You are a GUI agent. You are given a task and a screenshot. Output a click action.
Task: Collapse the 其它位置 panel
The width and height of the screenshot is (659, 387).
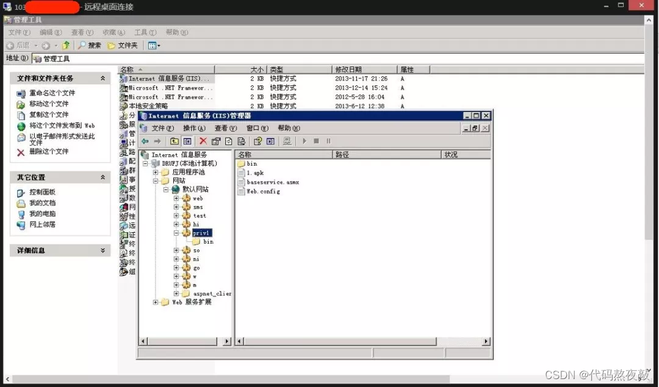103,177
